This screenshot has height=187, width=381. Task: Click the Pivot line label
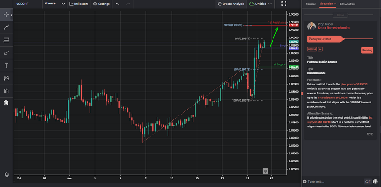283,46
